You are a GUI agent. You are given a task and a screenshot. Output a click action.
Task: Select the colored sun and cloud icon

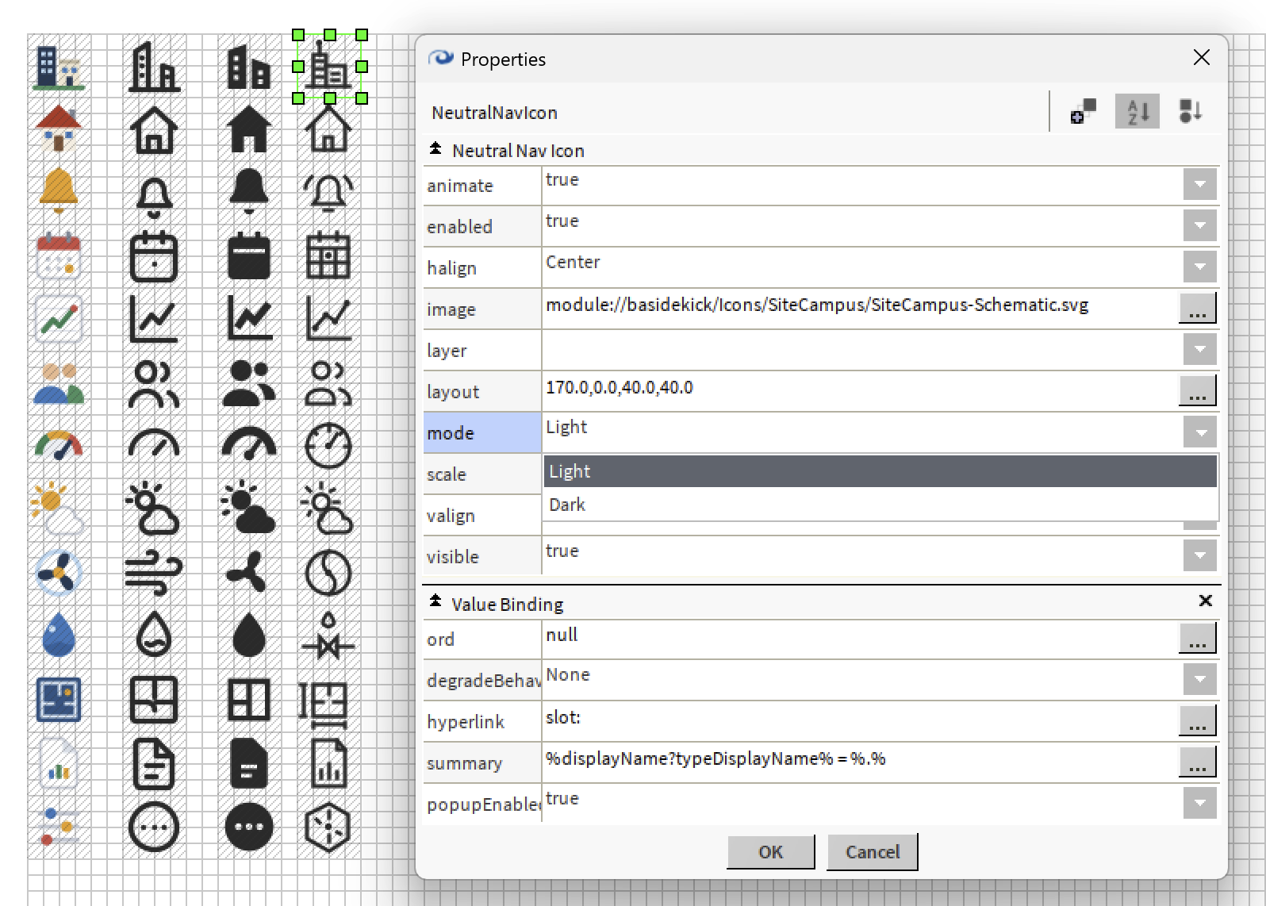point(57,509)
